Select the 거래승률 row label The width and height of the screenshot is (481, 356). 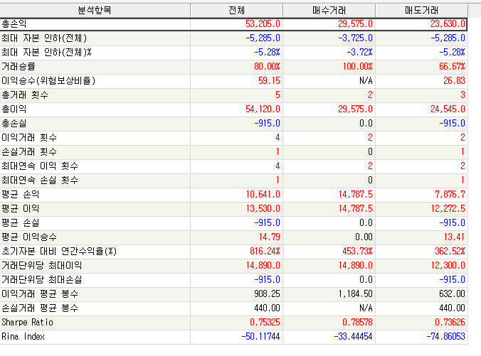coord(18,67)
